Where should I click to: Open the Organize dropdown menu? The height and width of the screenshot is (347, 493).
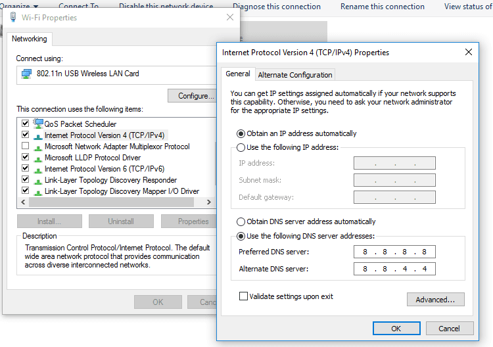(19, 6)
